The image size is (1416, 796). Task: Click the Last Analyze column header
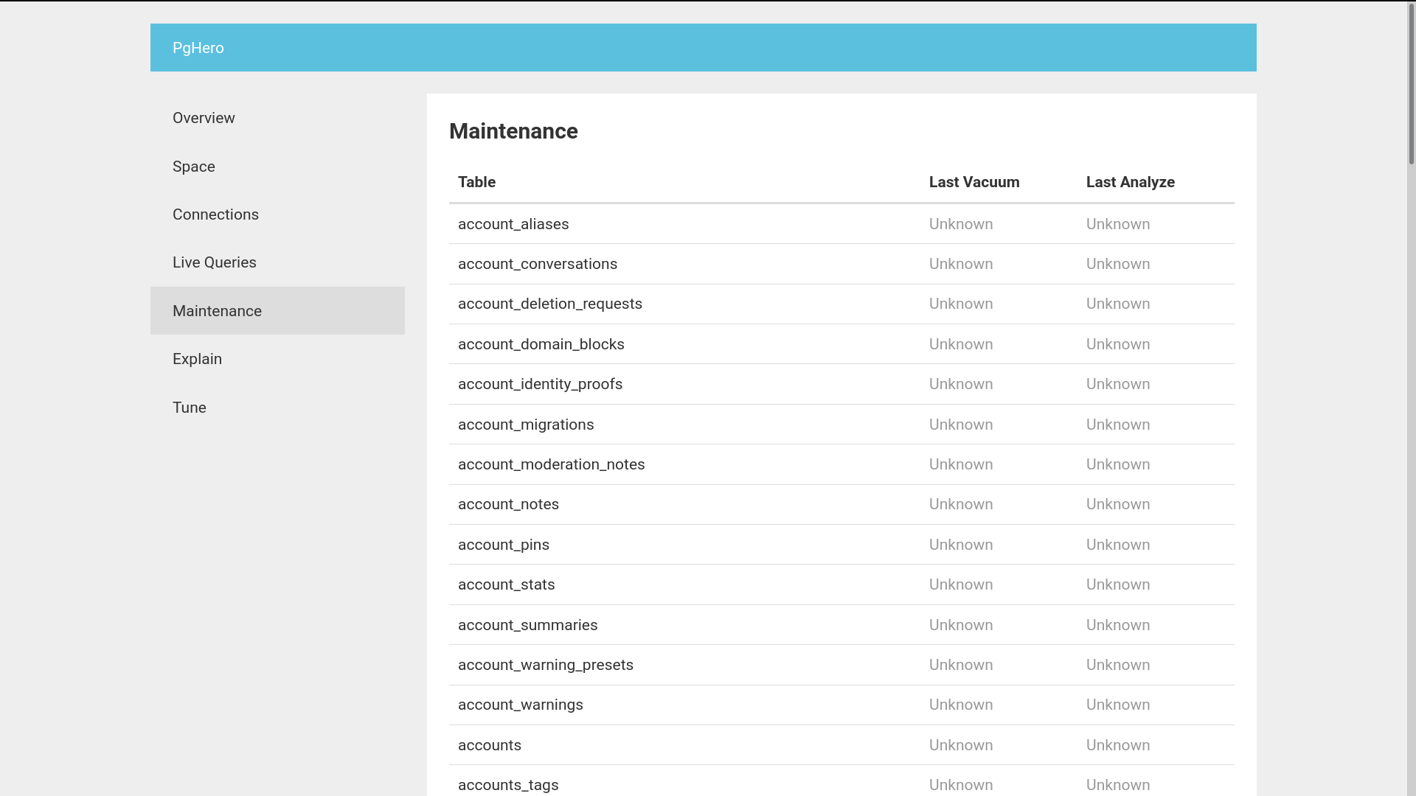pos(1130,182)
